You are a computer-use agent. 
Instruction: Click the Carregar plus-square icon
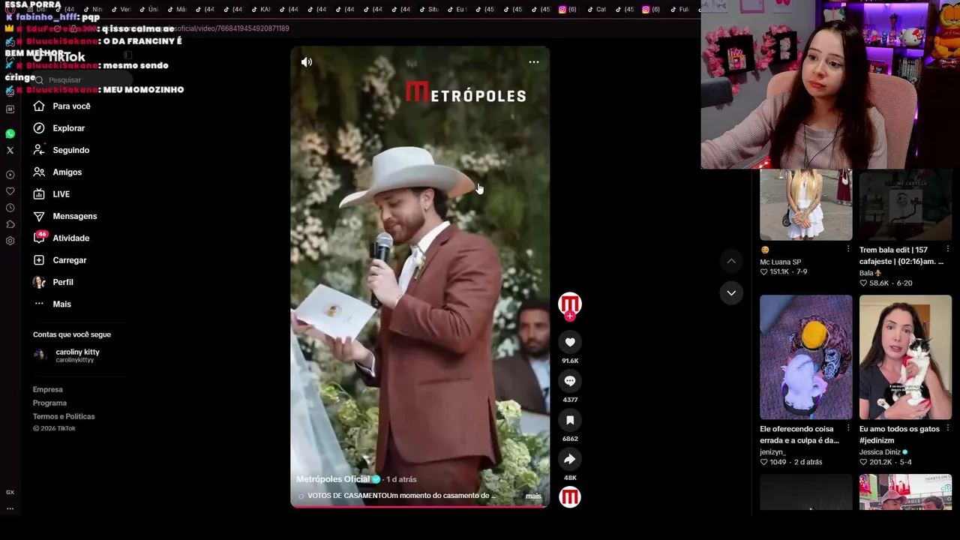[39, 260]
